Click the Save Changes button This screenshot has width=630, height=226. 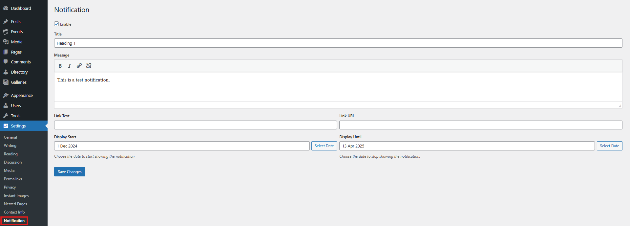(70, 171)
